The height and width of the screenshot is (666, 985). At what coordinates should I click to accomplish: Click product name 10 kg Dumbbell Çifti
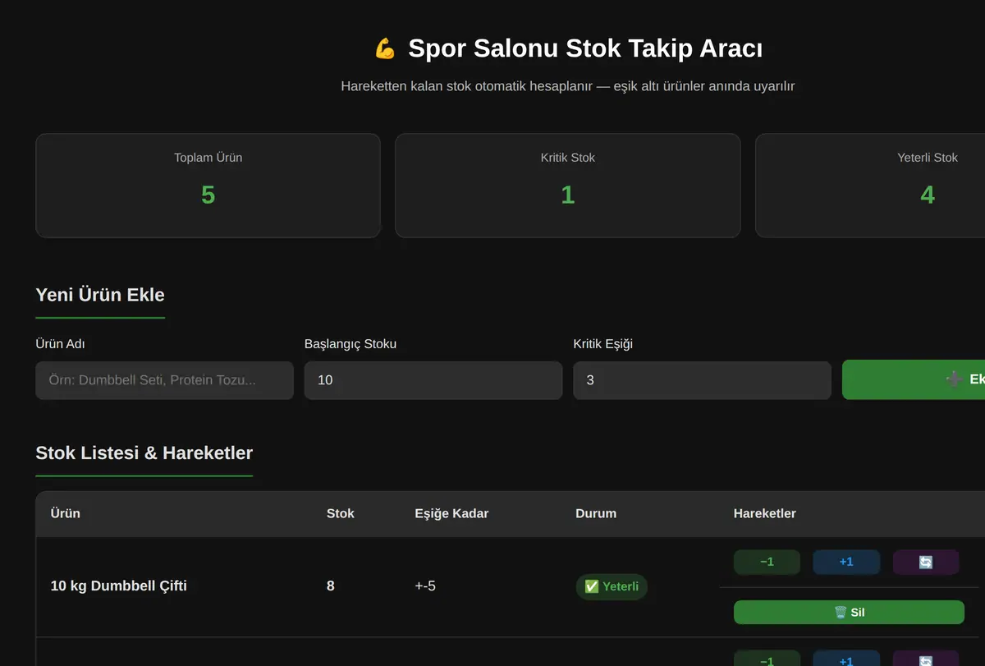pyautogui.click(x=119, y=586)
